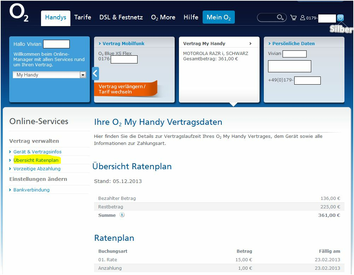Open the Handys tab
354x275 pixels.
click(x=56, y=18)
